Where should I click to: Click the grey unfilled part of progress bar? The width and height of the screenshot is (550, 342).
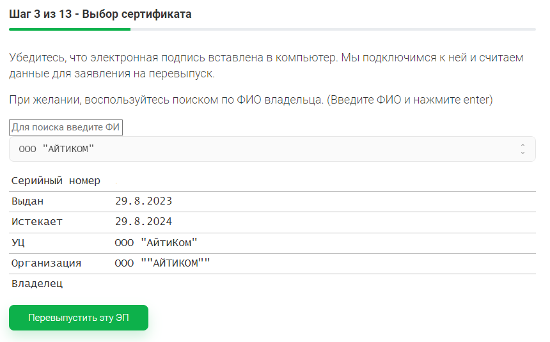coord(333,29)
